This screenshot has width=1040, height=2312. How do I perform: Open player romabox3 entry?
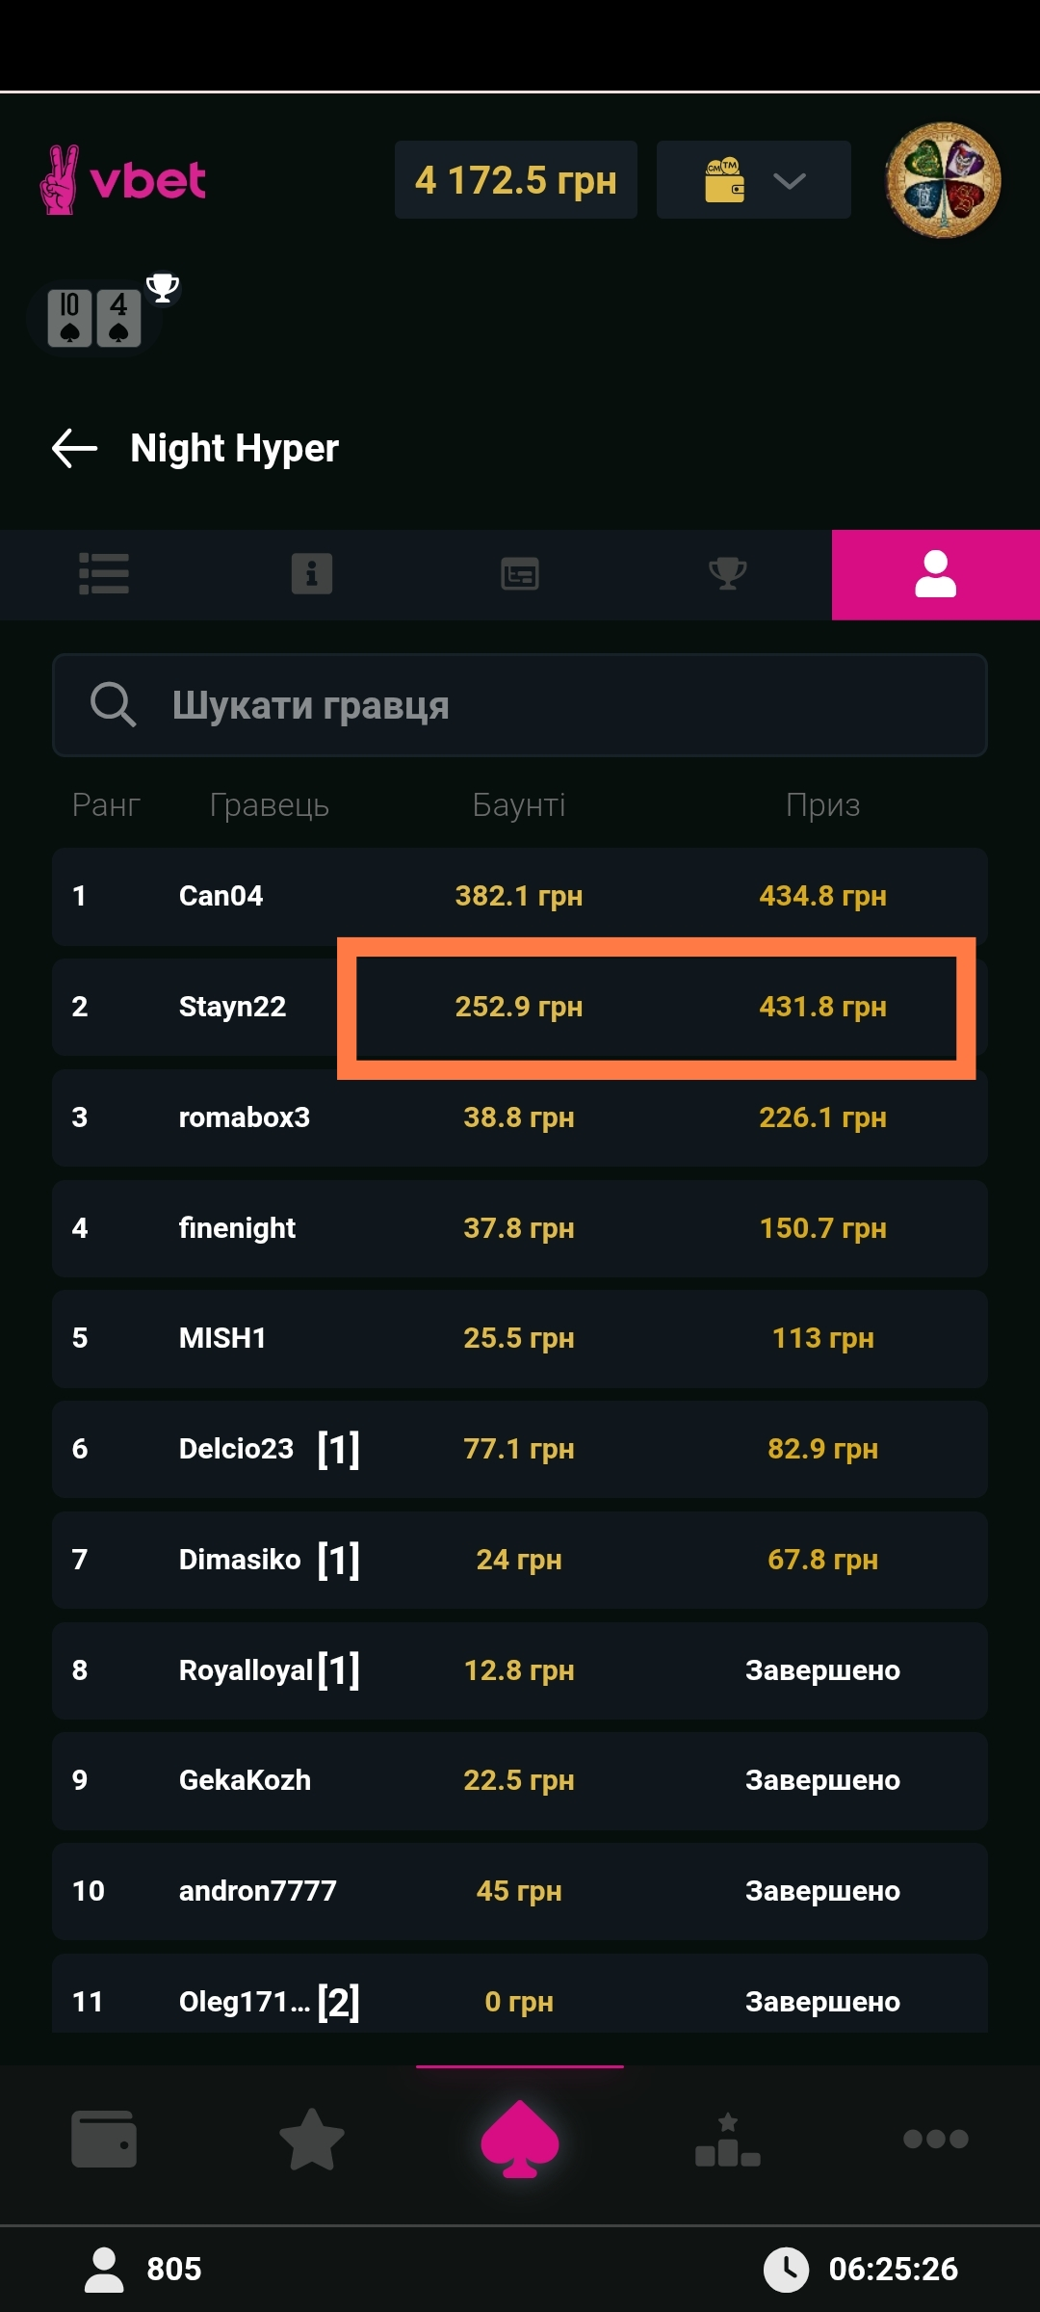point(245,1117)
